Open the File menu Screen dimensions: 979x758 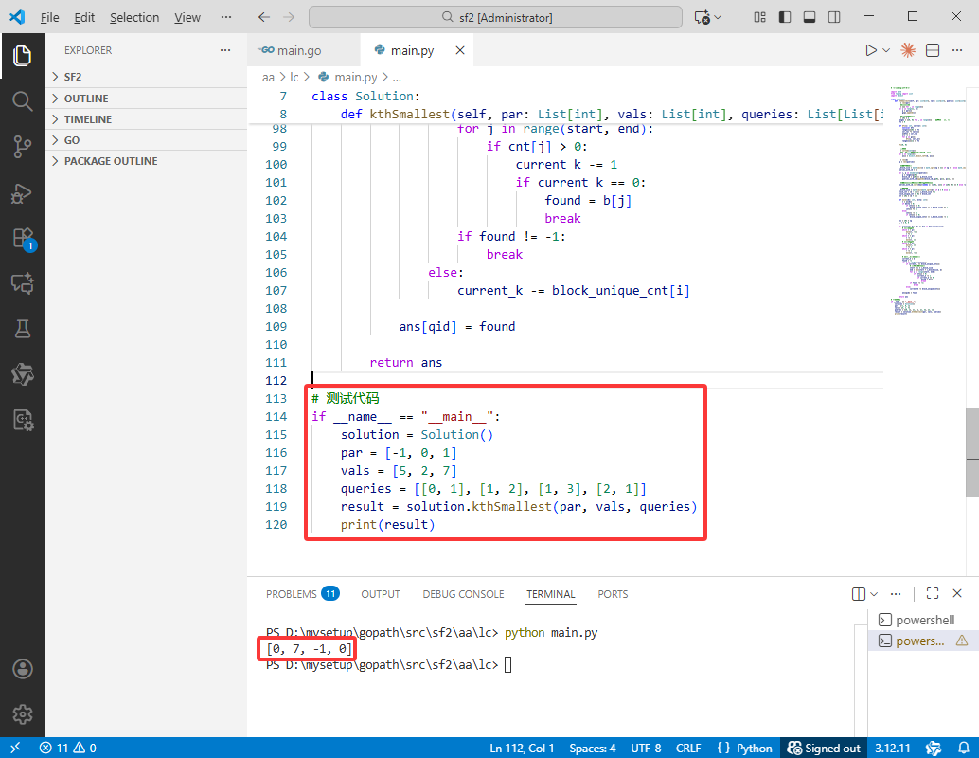[49, 17]
